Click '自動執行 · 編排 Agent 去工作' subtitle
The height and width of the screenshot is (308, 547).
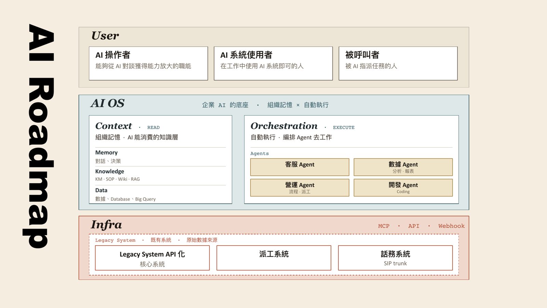291,137
